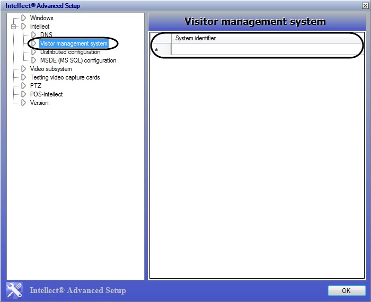Viewport: 371px width, 302px height.
Task: Select the new row asterisk header
Action: (x=161, y=49)
